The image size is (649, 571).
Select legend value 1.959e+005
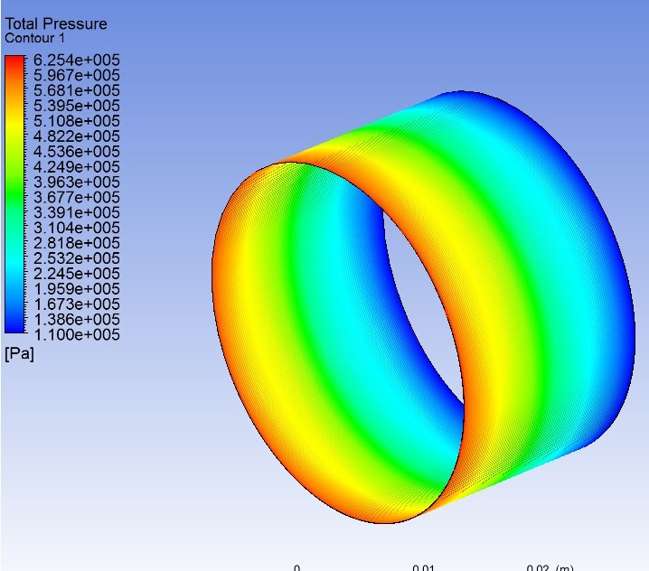[x=77, y=289]
